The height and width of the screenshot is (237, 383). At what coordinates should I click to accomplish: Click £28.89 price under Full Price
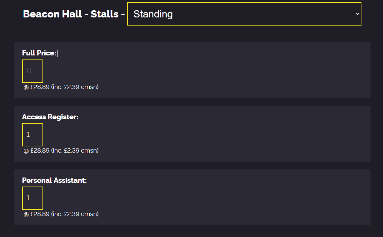[40, 87]
